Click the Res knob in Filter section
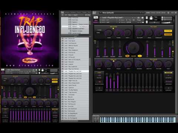The width and height of the screenshot is (178, 133). pos(149,33)
